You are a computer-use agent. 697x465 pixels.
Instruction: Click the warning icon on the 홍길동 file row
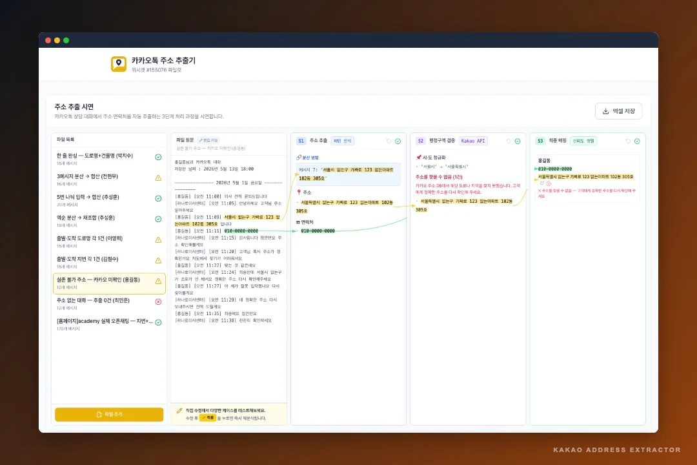[x=158, y=281]
